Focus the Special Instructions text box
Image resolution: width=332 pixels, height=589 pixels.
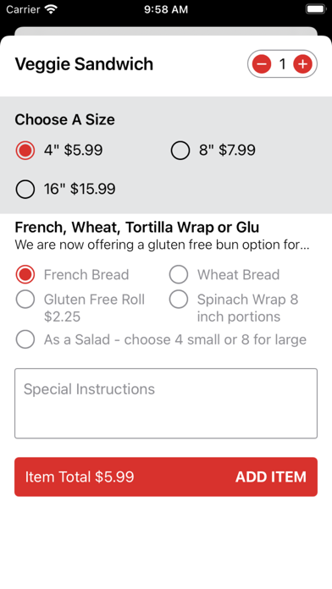tap(166, 404)
